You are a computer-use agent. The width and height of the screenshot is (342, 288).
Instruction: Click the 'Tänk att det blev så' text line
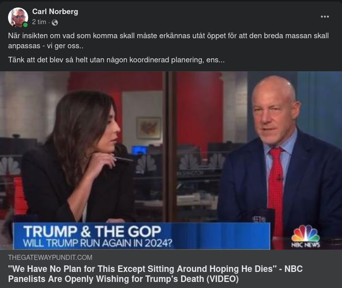click(116, 60)
